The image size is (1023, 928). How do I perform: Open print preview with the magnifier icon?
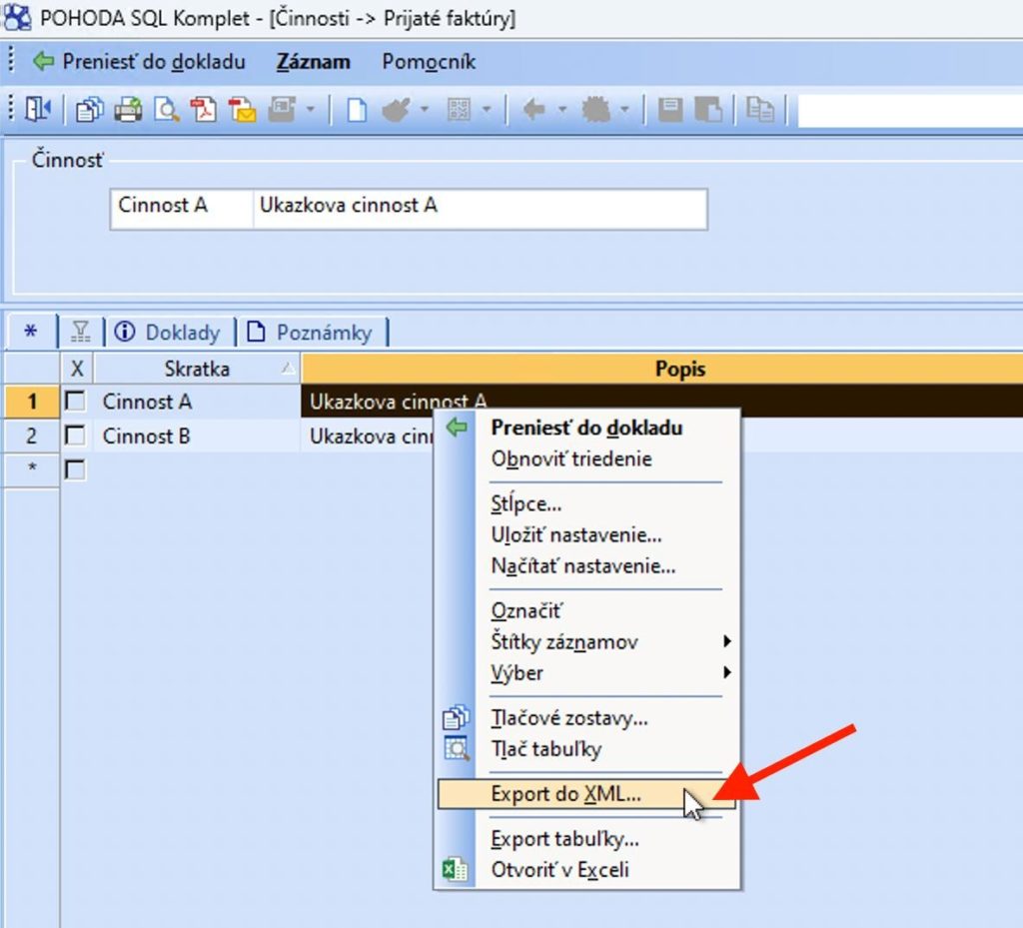167,110
